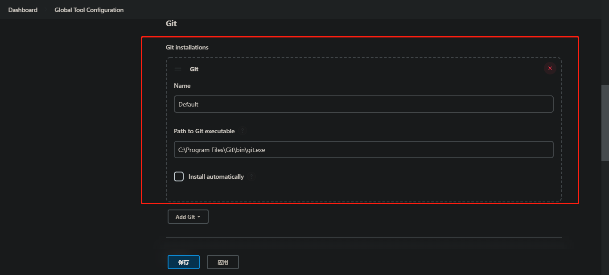Open help icon for Install automatically
609x275 pixels.
251,176
